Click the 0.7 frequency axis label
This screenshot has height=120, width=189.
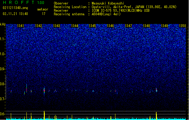pos(3,99)
